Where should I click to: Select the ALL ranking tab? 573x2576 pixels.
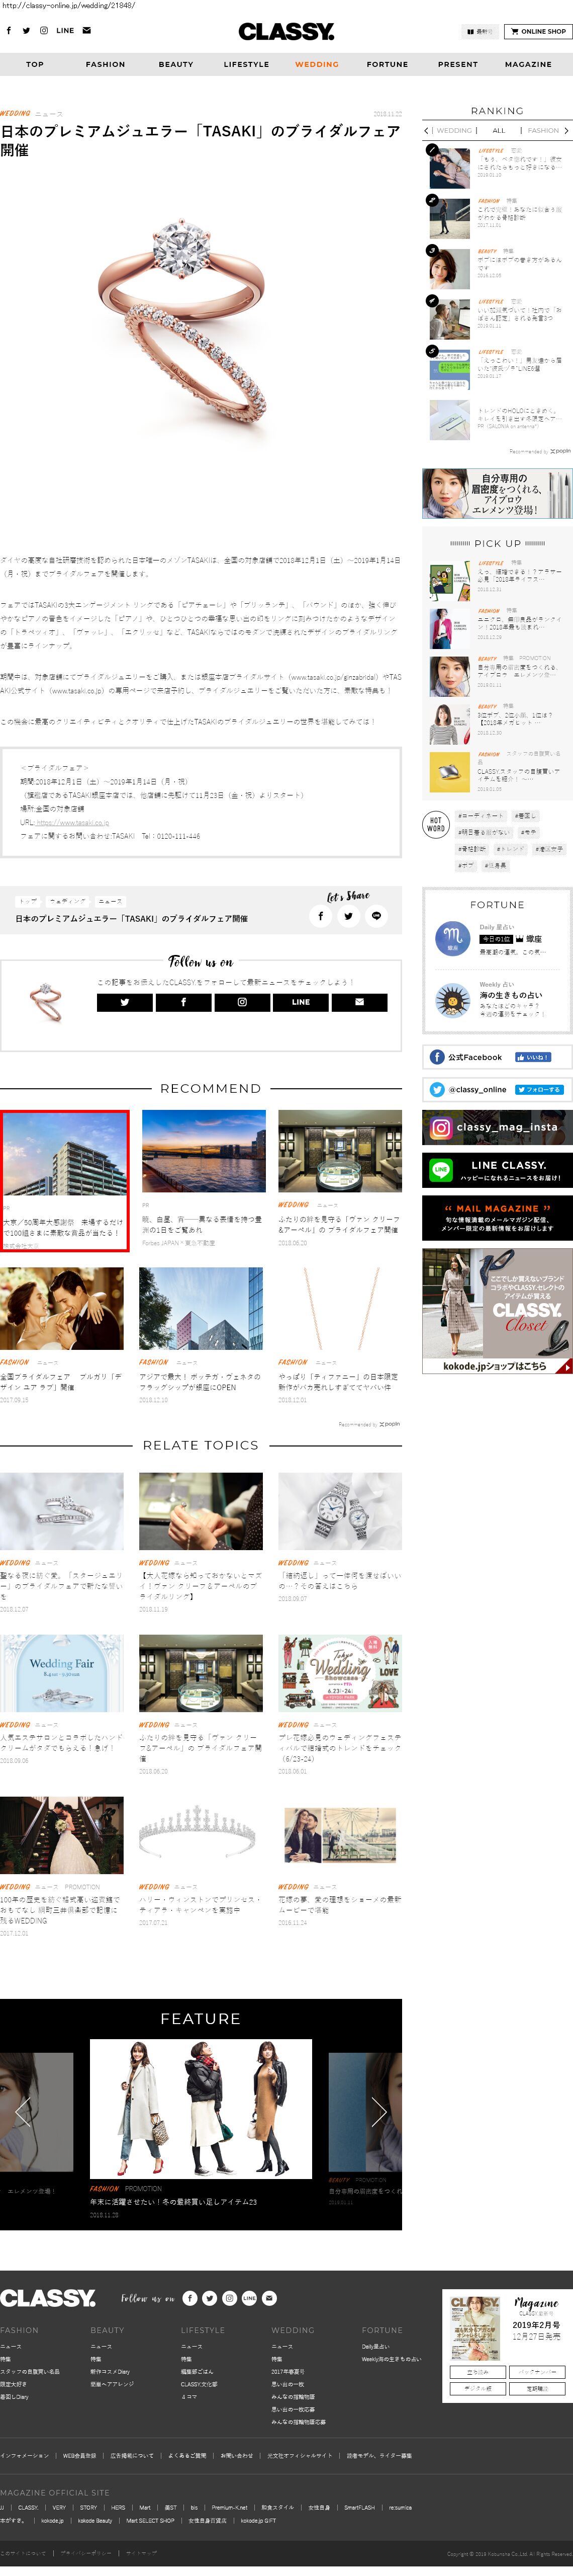498,131
